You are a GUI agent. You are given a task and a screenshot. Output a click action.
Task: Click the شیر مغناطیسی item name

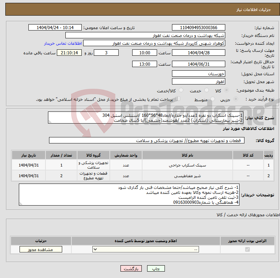coord(187,176)
